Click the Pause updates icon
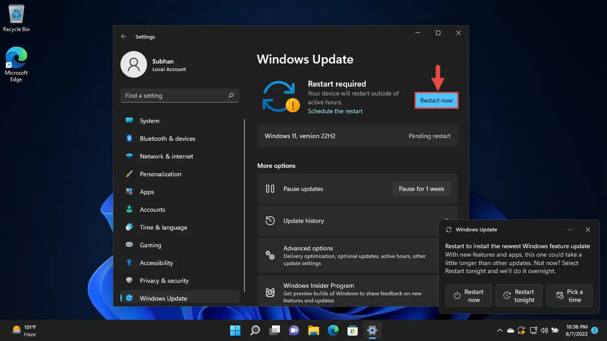The image size is (607, 341). [270, 189]
